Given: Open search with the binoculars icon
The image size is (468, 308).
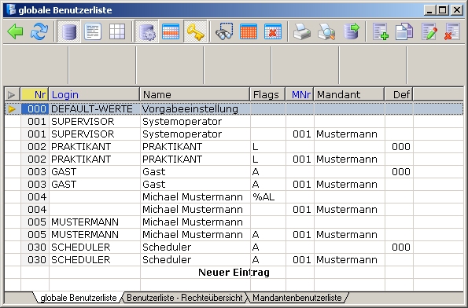Looking at the screenshot, I should click(x=224, y=31).
